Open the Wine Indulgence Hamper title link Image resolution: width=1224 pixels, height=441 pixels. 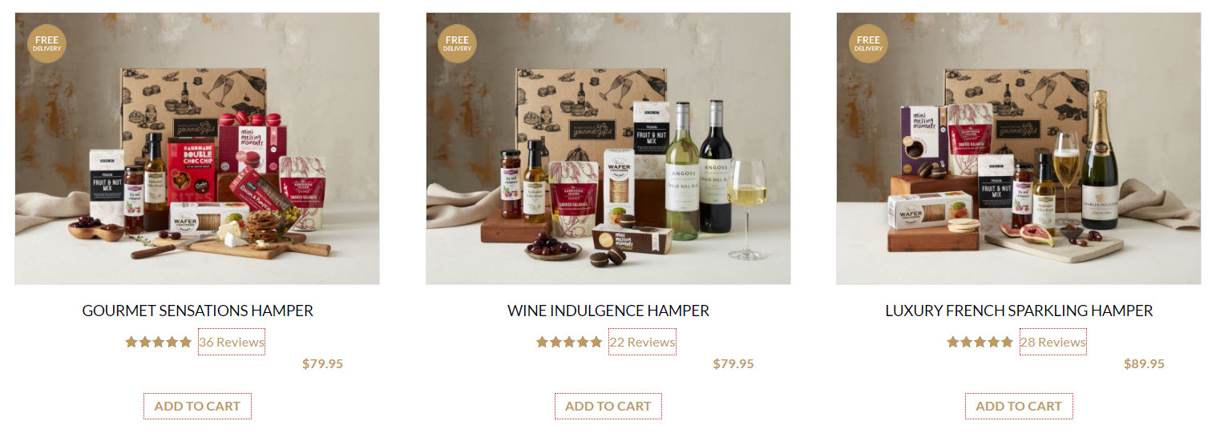[x=608, y=311]
